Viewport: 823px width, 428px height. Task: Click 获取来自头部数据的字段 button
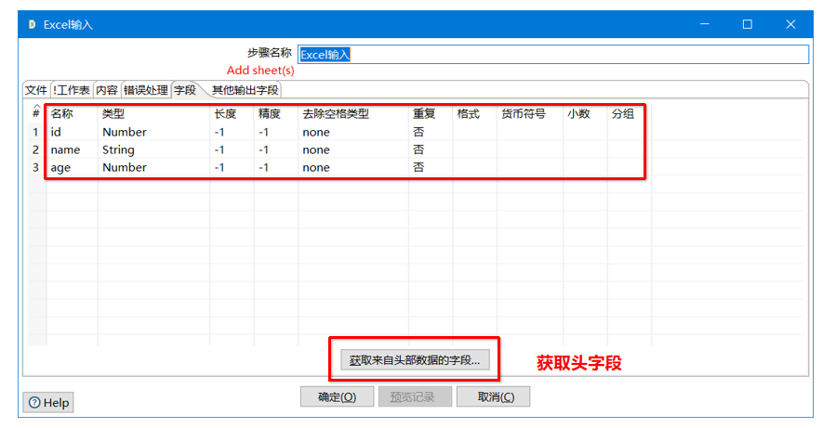pyautogui.click(x=415, y=360)
